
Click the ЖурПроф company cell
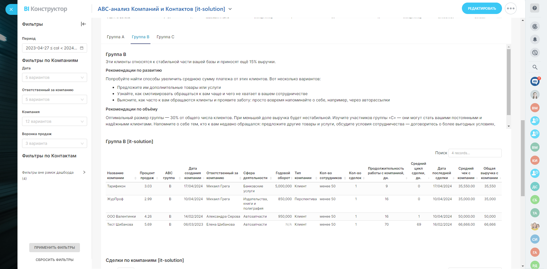115,199
